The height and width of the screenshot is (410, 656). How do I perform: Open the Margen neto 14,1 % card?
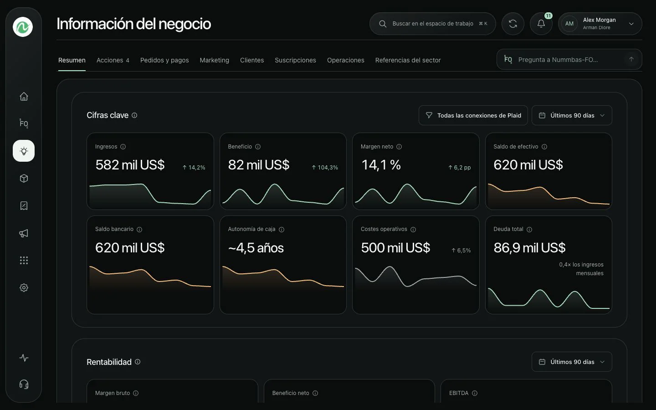coord(416,171)
